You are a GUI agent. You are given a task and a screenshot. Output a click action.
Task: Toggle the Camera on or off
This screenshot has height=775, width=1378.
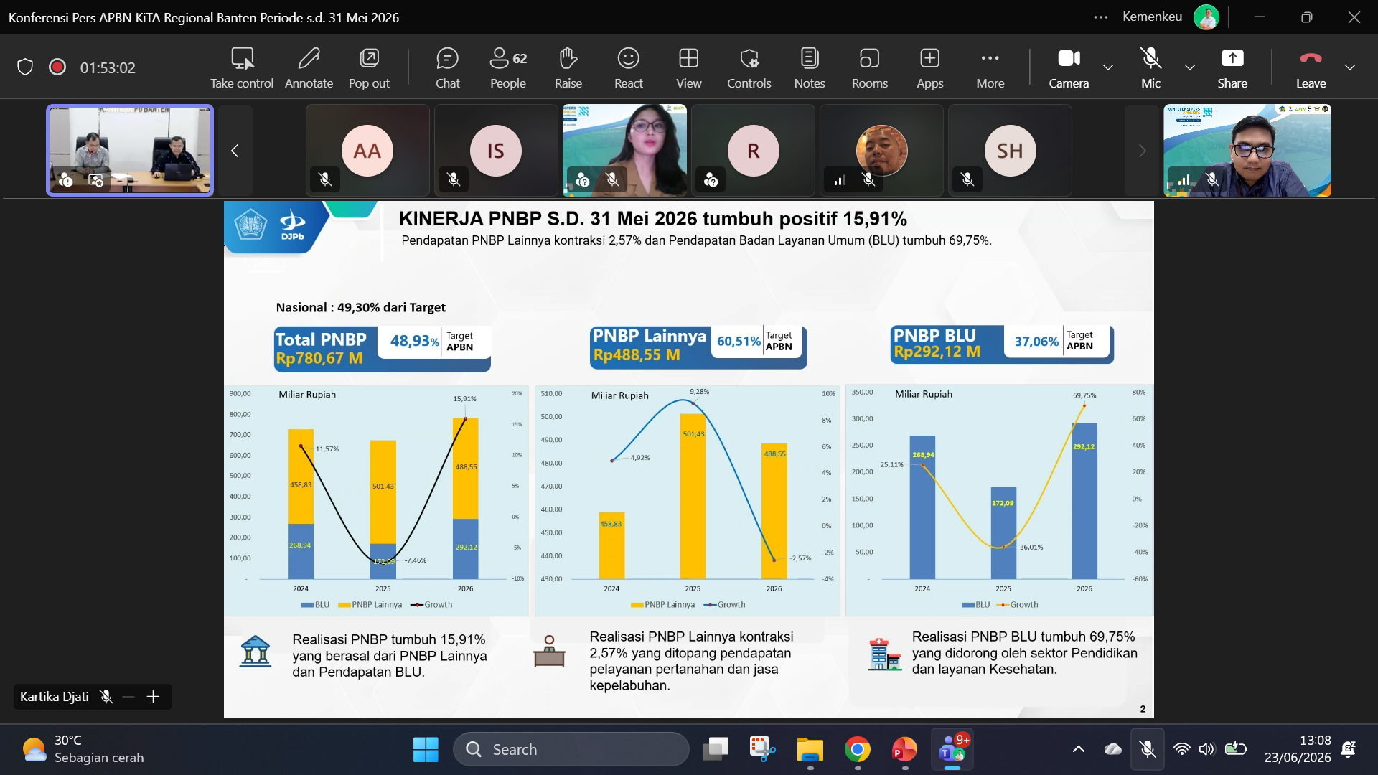pos(1069,68)
